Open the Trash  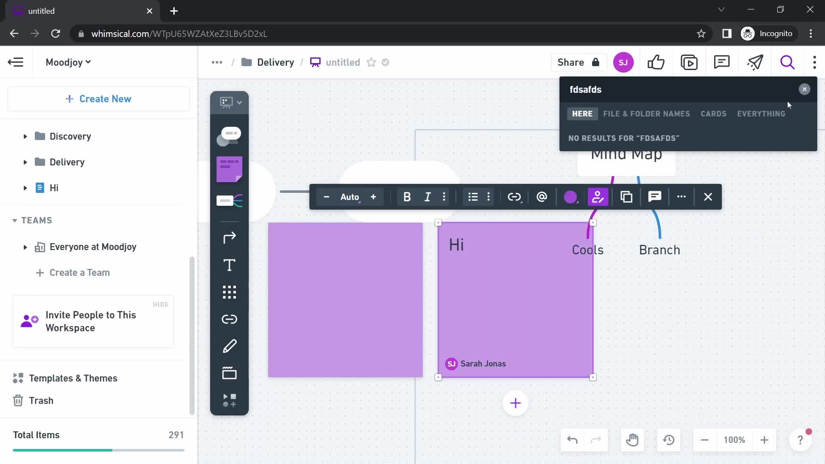coord(33,400)
